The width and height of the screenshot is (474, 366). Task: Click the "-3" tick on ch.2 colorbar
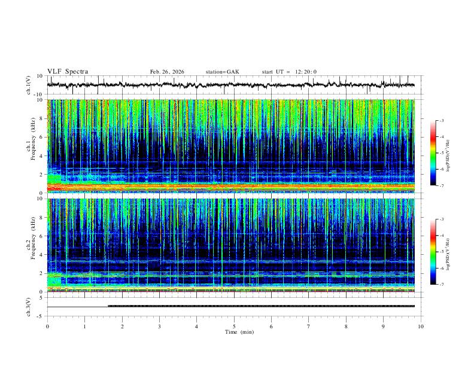click(441, 219)
